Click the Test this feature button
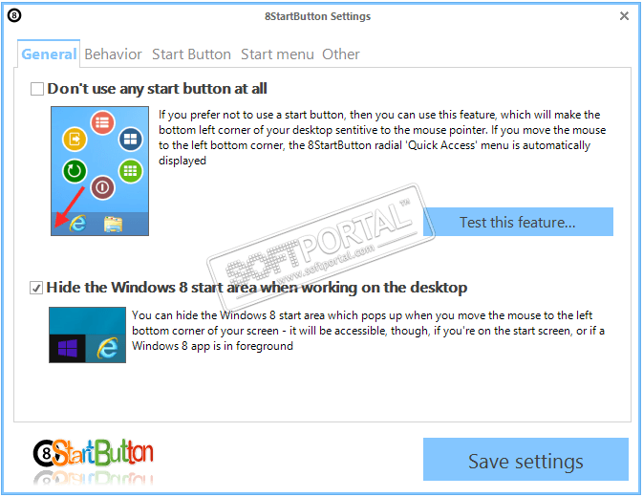Image resolution: width=643 pixels, height=497 pixels. tap(518, 222)
